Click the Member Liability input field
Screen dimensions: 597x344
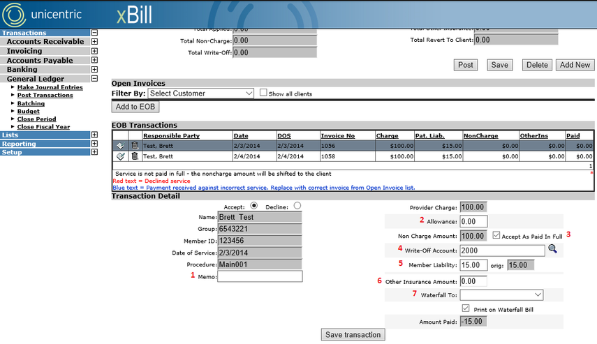tap(473, 265)
